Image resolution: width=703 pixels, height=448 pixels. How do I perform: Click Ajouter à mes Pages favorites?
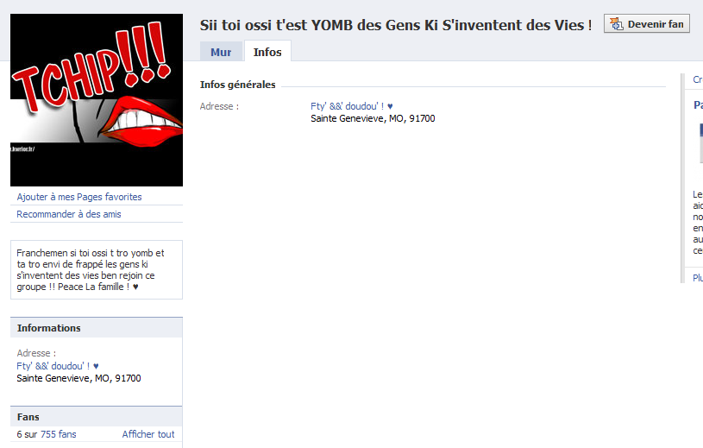pos(79,197)
